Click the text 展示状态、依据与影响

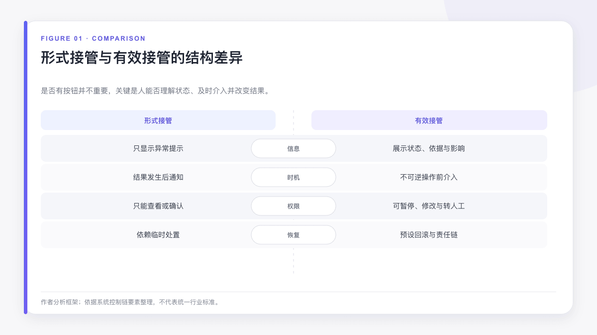tap(429, 148)
